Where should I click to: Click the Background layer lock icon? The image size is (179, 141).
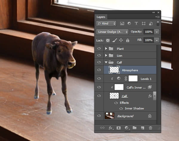(150, 116)
